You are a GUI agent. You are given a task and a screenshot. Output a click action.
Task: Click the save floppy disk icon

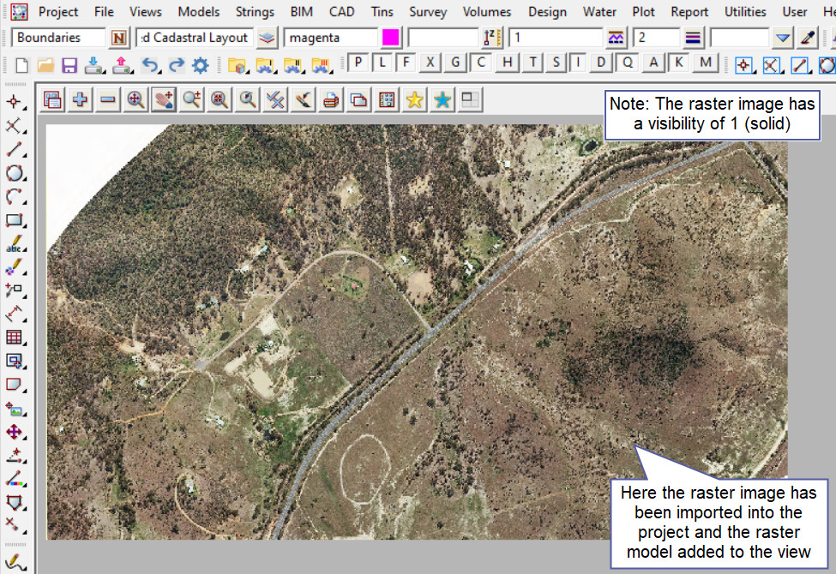coord(69,65)
